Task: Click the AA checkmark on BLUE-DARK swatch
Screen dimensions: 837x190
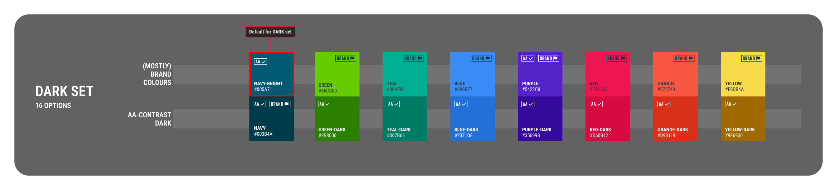Action: click(461, 104)
